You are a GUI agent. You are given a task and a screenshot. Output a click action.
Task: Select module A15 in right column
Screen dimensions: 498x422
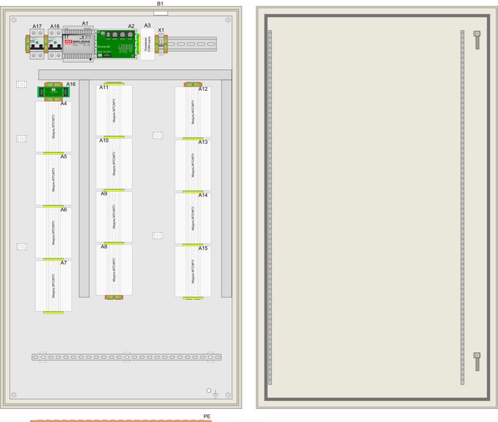192,272
